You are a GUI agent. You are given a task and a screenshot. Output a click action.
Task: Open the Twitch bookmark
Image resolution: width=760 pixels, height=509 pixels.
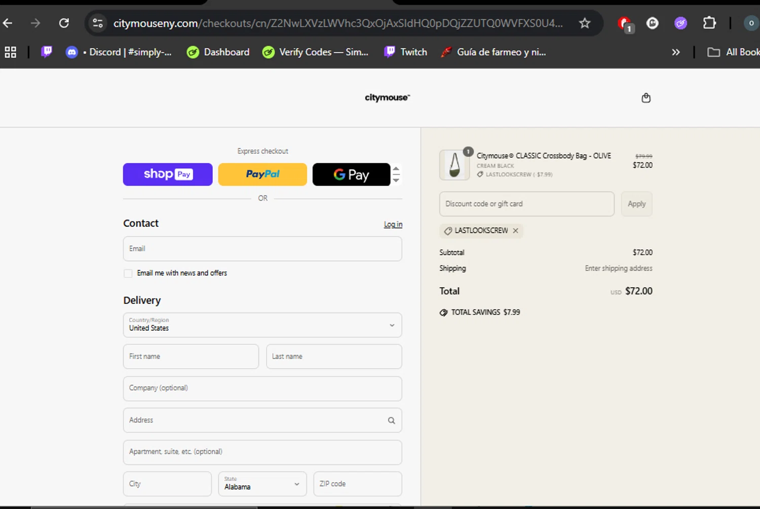tap(406, 52)
